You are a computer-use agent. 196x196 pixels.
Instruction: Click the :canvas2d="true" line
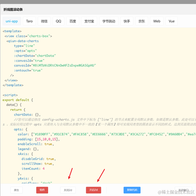click(29, 61)
